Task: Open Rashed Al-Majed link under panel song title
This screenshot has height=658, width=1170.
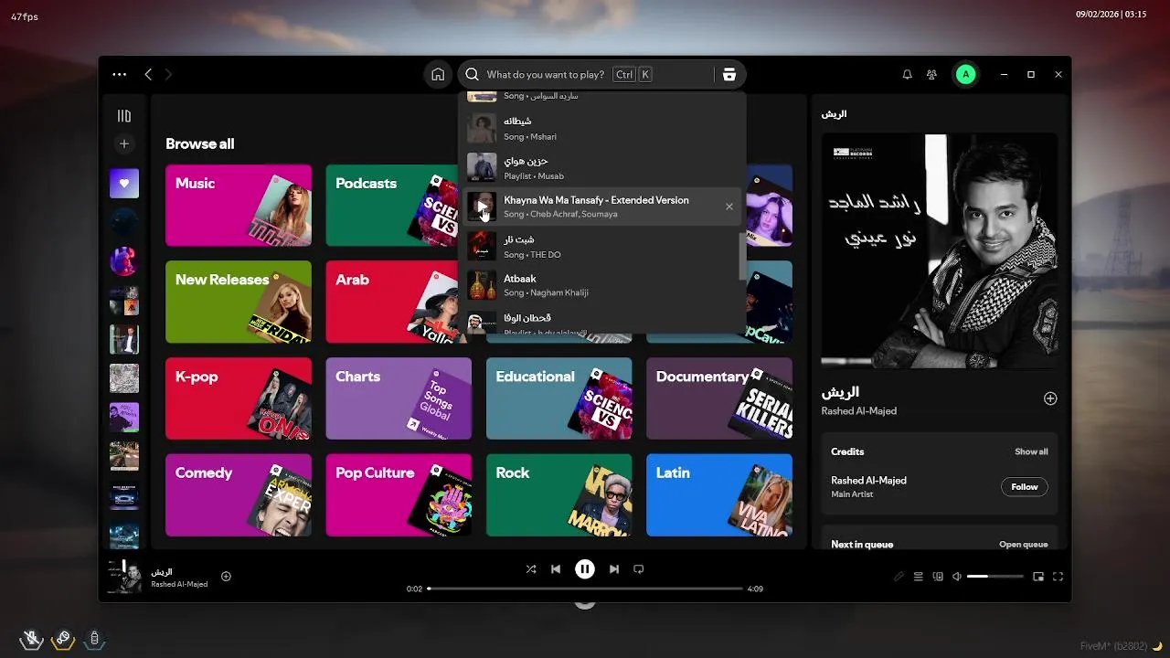Action: coord(858,411)
